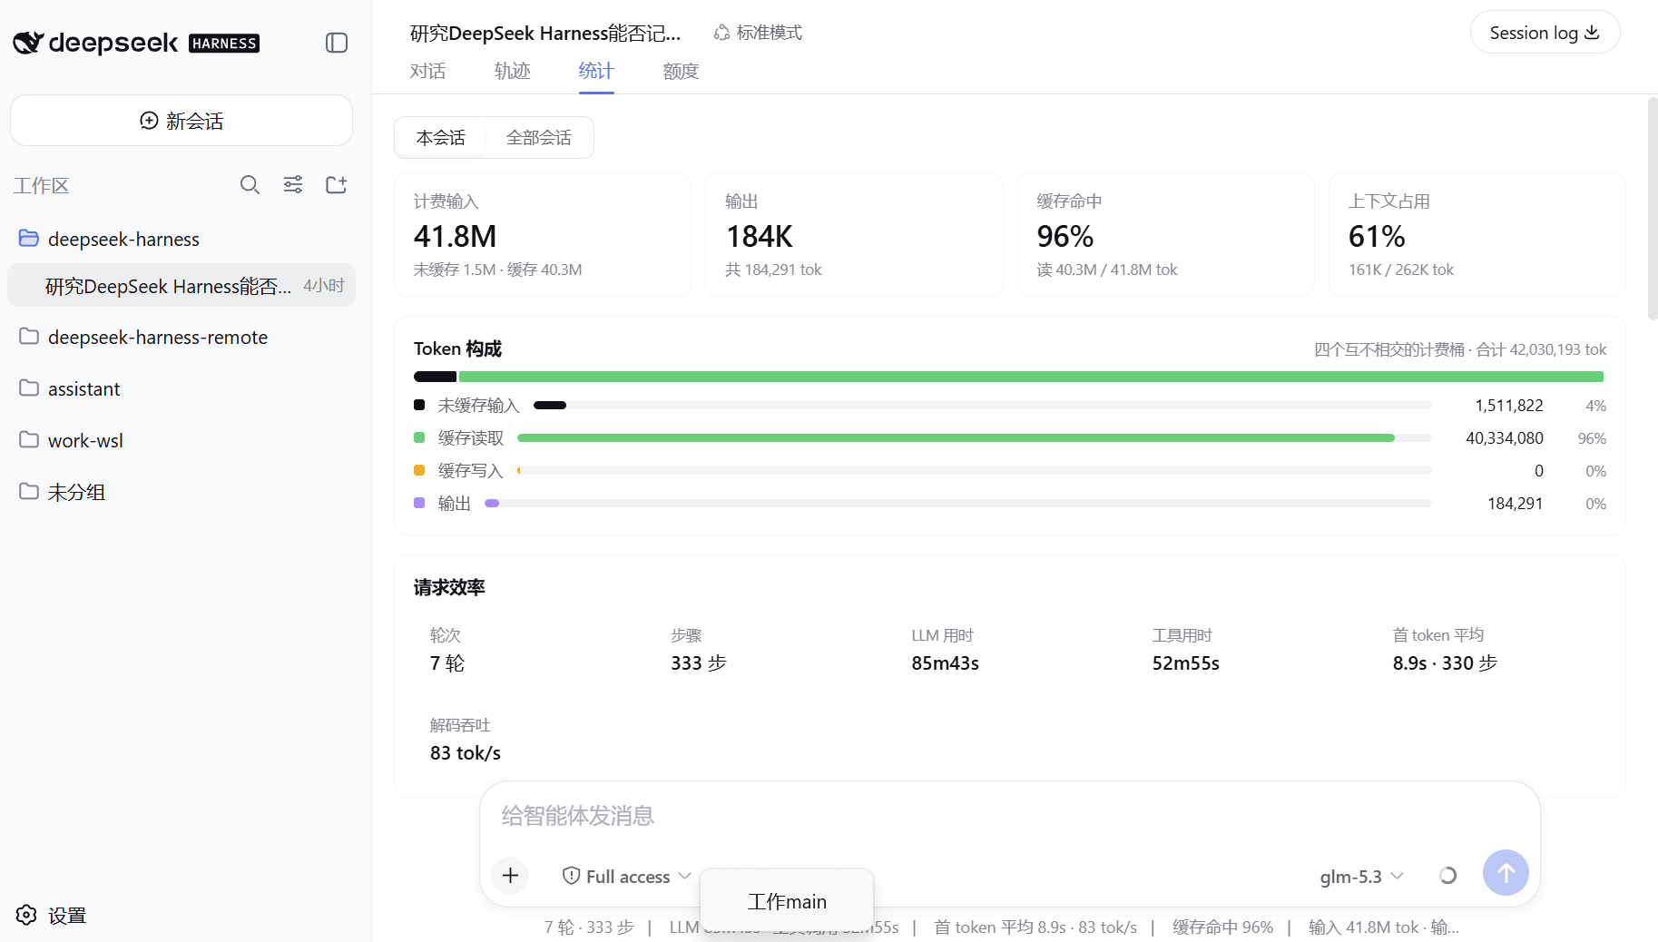This screenshot has height=942, width=1658.
Task: Search workspaces with the magnifier icon
Action: click(250, 185)
